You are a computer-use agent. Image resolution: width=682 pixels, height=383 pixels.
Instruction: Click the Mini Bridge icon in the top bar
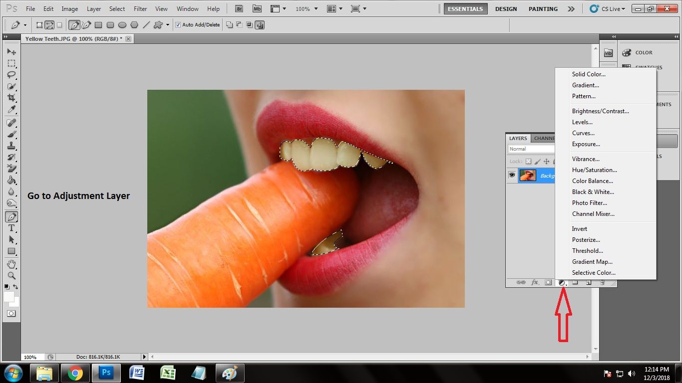(257, 9)
